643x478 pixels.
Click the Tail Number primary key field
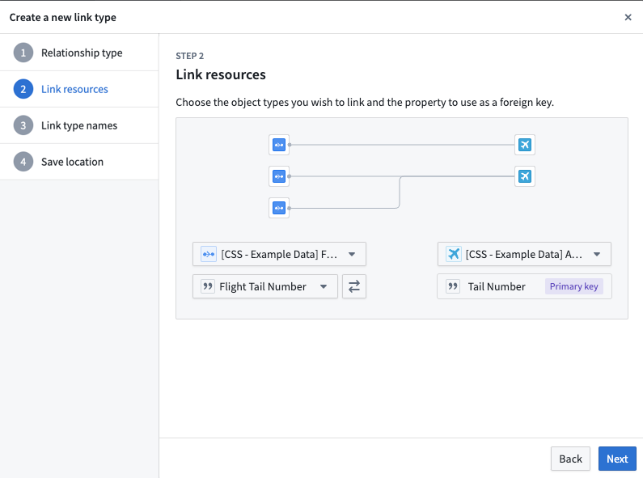[524, 286]
